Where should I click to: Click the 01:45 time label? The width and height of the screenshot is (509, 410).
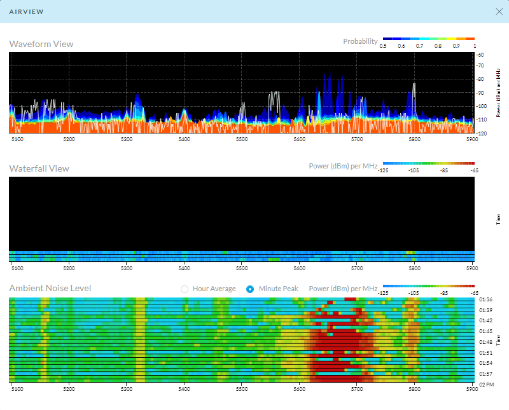485,331
